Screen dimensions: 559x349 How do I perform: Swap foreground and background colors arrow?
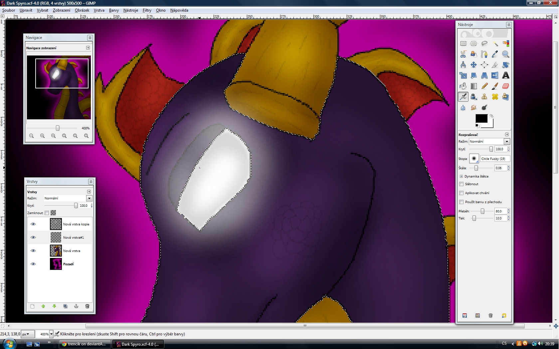click(x=491, y=116)
